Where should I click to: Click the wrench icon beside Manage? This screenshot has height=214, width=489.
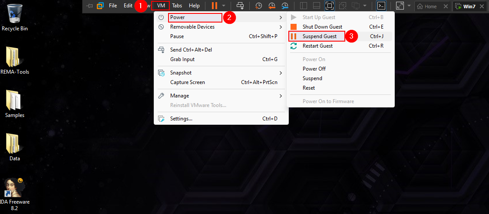point(161,96)
